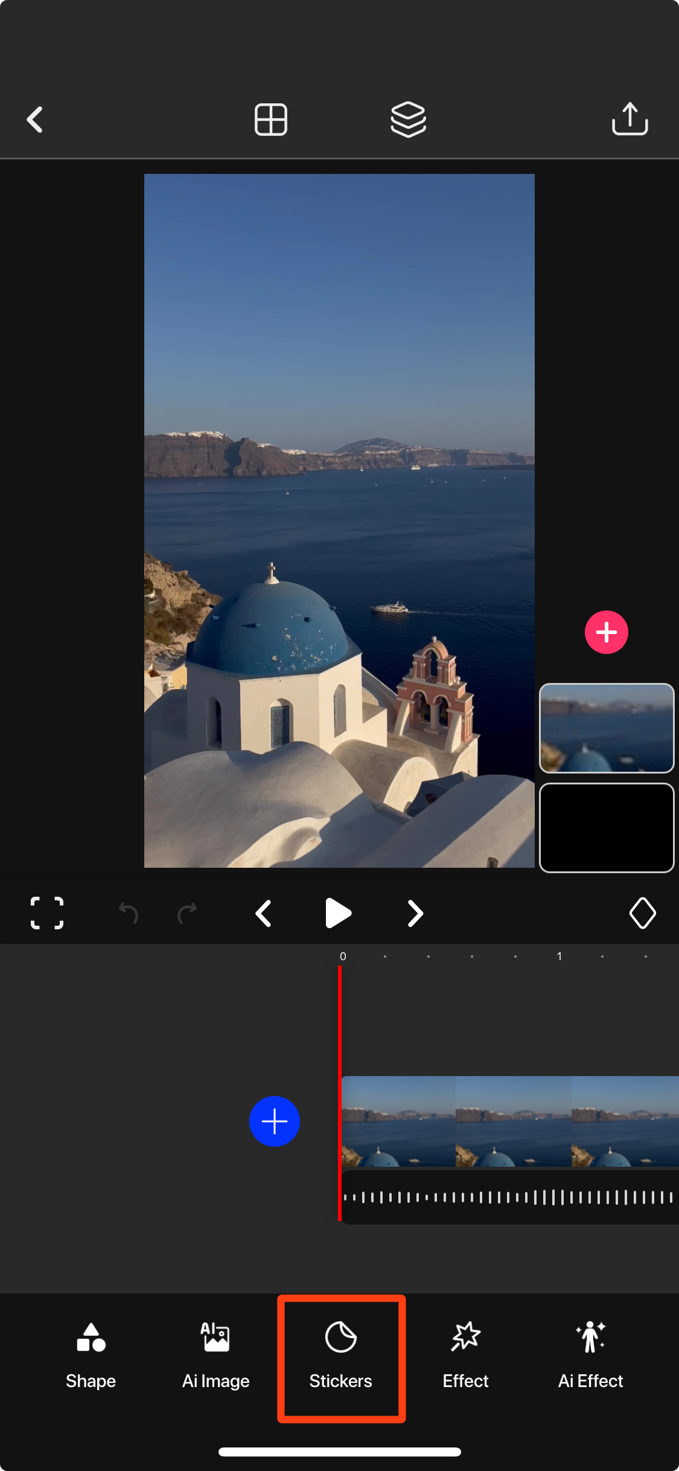Open the grid layout icon
The width and height of the screenshot is (679, 1471).
point(270,120)
